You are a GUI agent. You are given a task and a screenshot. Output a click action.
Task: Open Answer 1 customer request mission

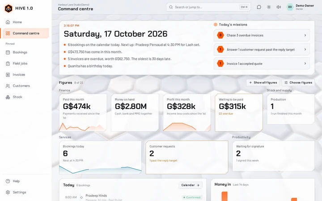pyautogui.click(x=262, y=50)
